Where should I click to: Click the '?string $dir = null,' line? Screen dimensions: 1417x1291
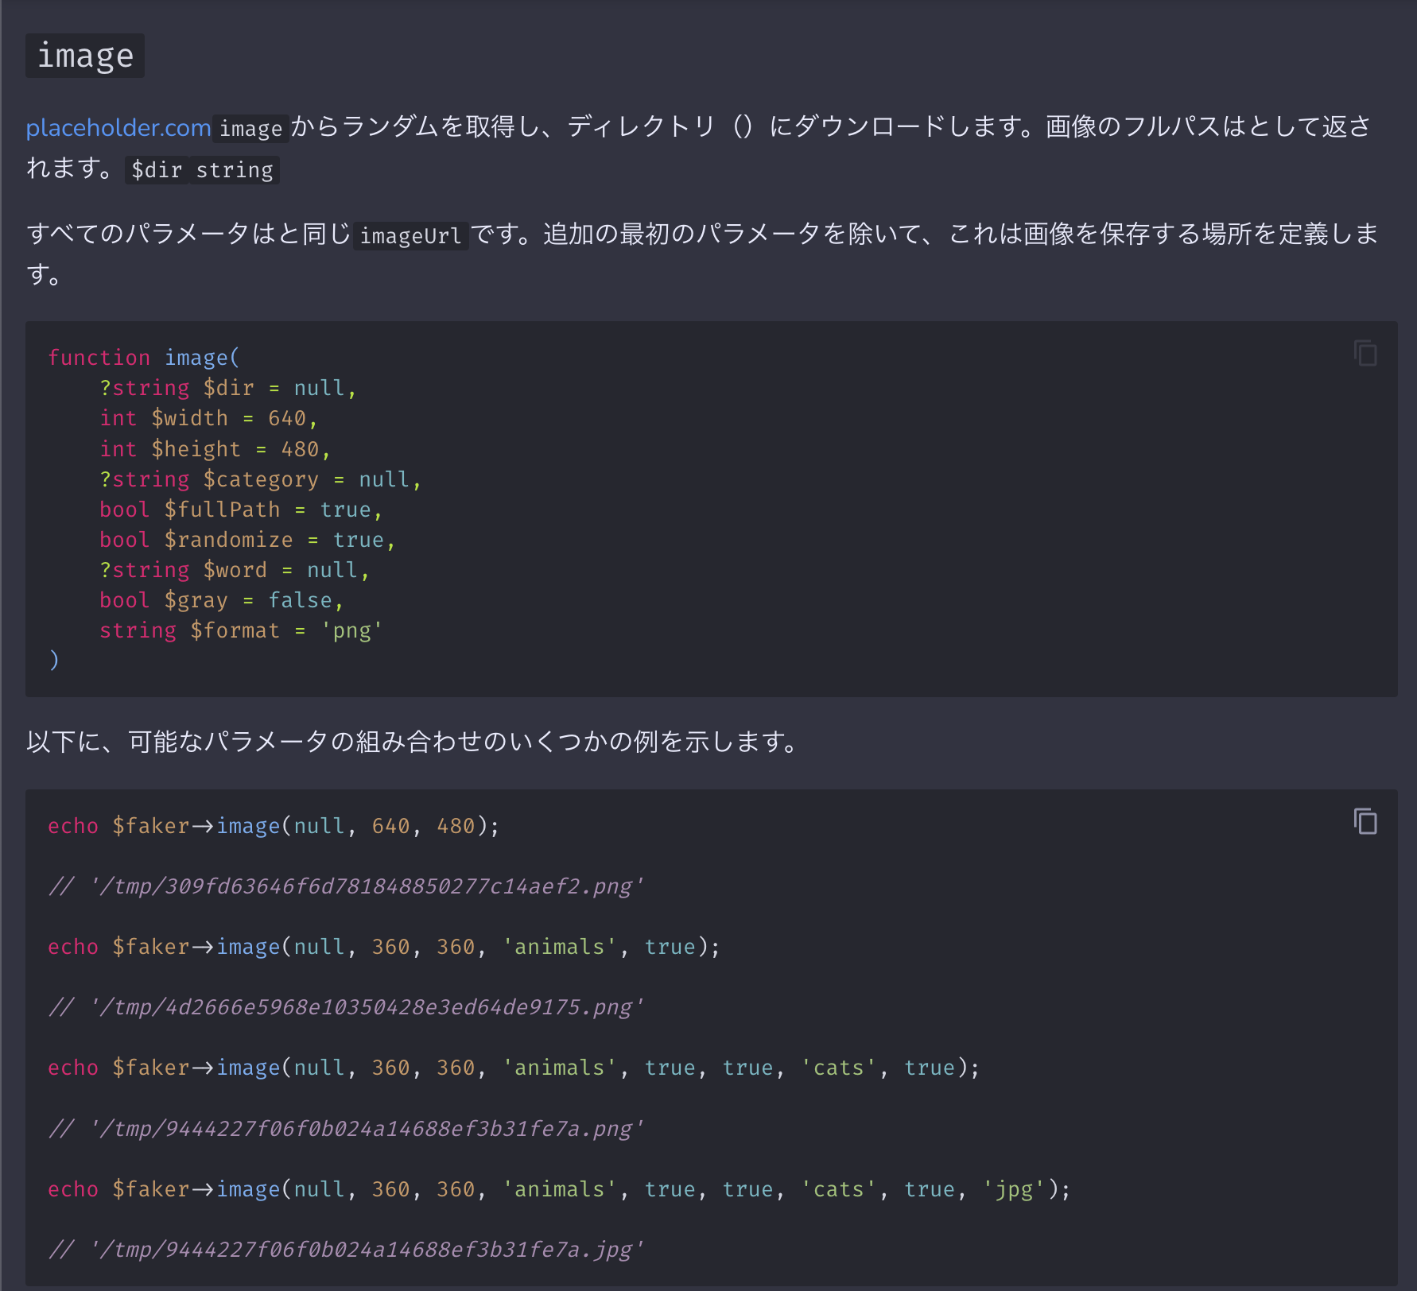tap(228, 388)
